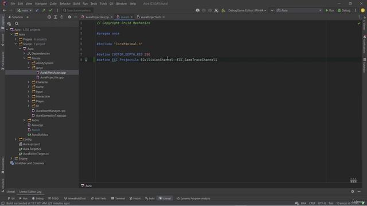
Task: Open the Navigate menu
Action: [x=41, y=4]
